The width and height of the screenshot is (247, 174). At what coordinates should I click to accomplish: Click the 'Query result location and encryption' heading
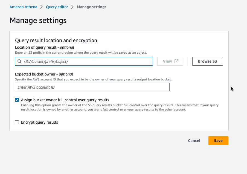tap(56, 40)
